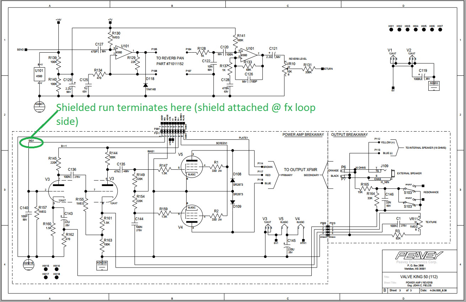Click the C136 capacitor label
Viewport: 466px width, 302px height.
click(x=72, y=169)
